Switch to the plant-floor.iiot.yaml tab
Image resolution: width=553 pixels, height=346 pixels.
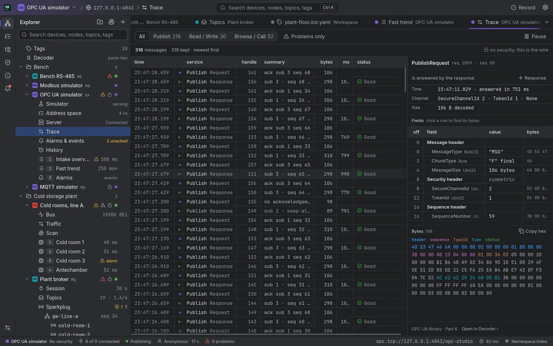pyautogui.click(x=314, y=22)
